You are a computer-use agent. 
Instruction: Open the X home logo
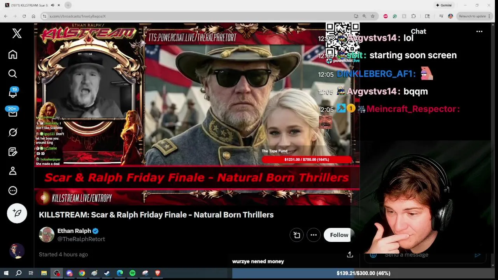click(17, 33)
